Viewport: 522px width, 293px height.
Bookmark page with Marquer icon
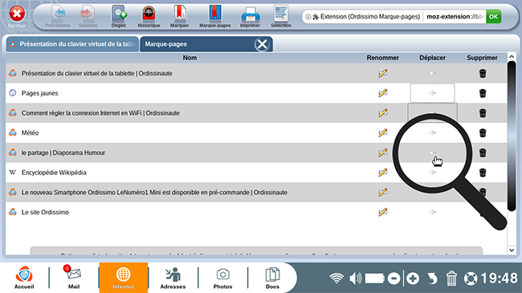click(179, 16)
